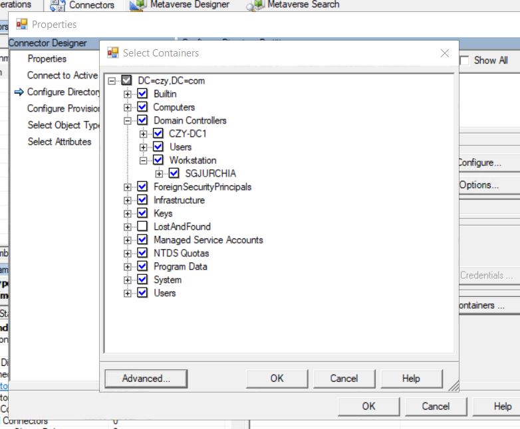520x429 pixels.
Task: Uncheck the ForeignSecurityPrincipals checkbox
Action: coord(142,186)
